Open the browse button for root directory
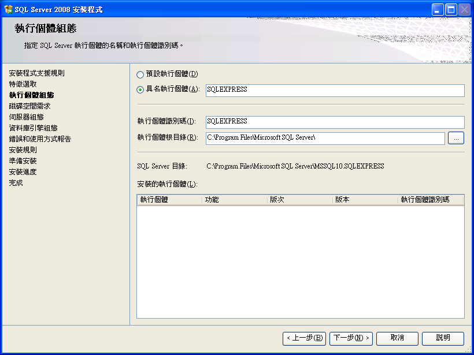This screenshot has height=355, width=474. pos(456,139)
